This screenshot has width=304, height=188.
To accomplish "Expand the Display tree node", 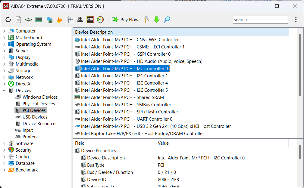I will pyautogui.click(x=4, y=57).
